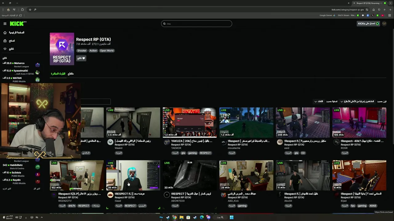
Task: Click eeid's channel avatar icon
Action: pyautogui.click(x=280, y=142)
